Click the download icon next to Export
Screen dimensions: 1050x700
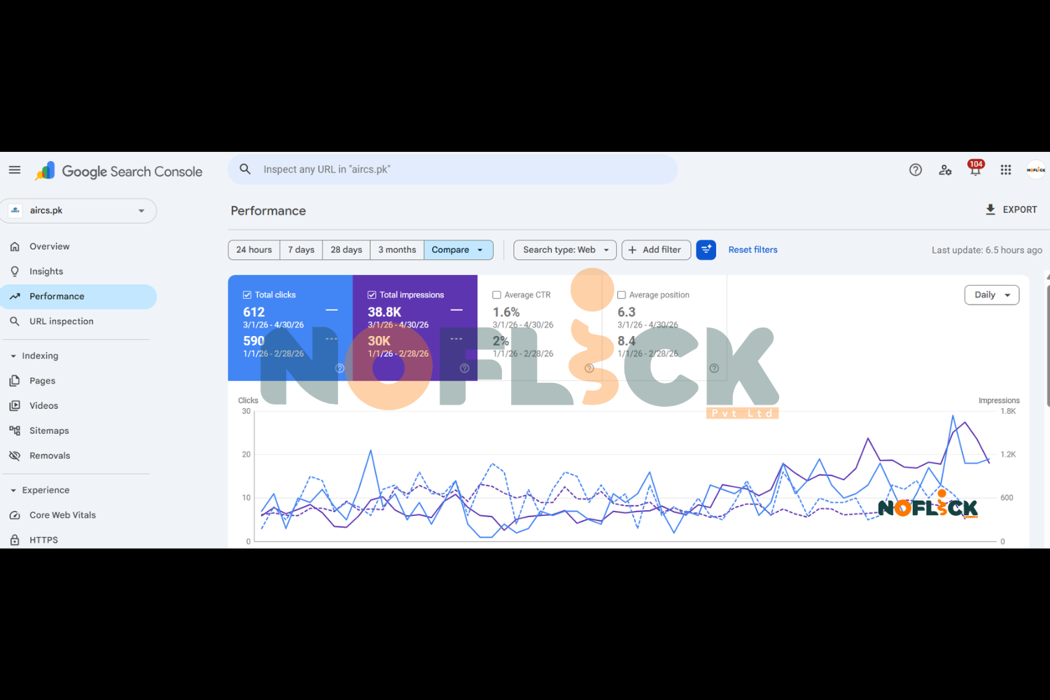pos(990,209)
